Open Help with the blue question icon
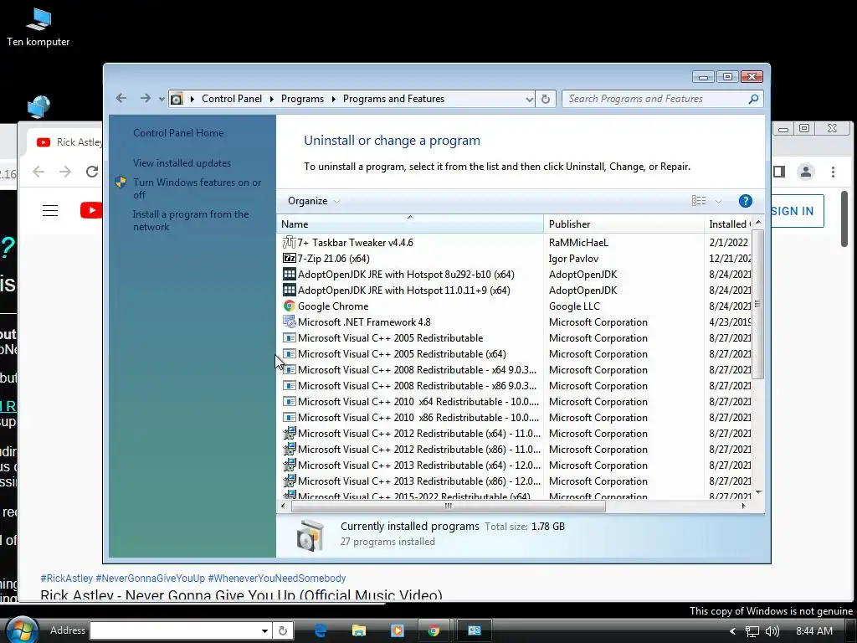Viewport: 857px width, 643px height. point(745,201)
